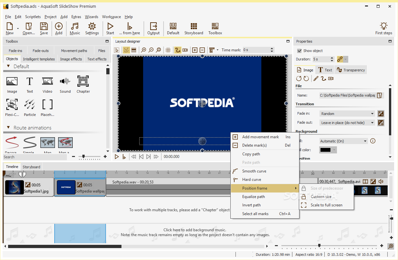Select the Chapter object in Toolbox
398x260 pixels.
coord(83,85)
